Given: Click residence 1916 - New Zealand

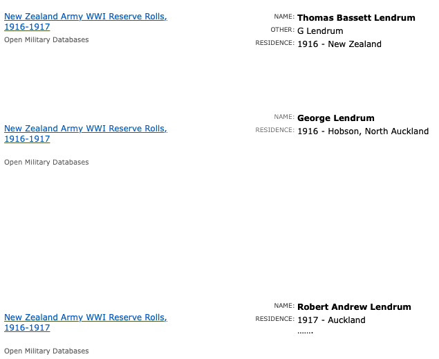Looking at the screenshot, I should tap(339, 44).
